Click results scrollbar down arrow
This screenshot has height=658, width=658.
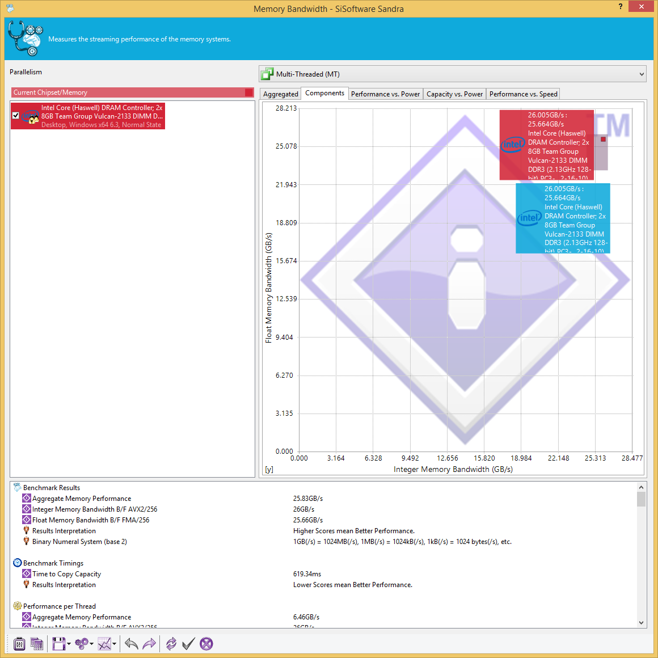coord(641,623)
